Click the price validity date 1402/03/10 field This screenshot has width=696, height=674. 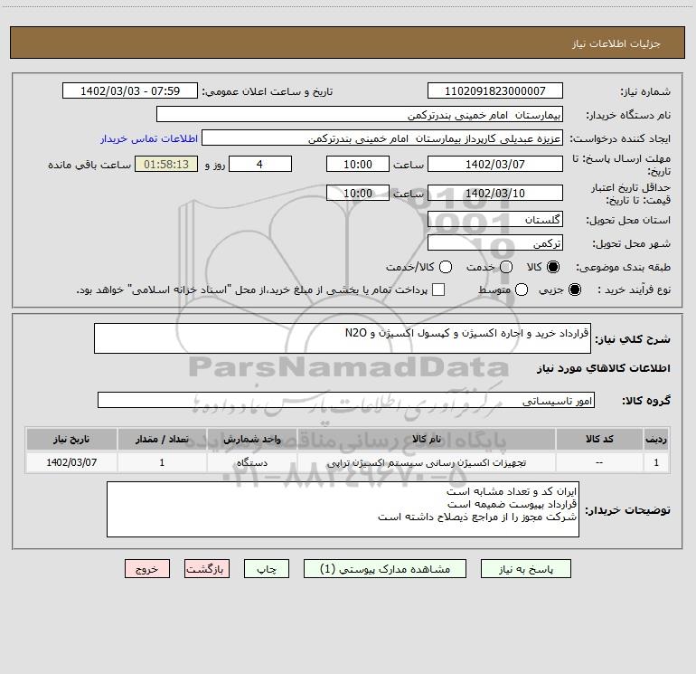[x=495, y=193]
